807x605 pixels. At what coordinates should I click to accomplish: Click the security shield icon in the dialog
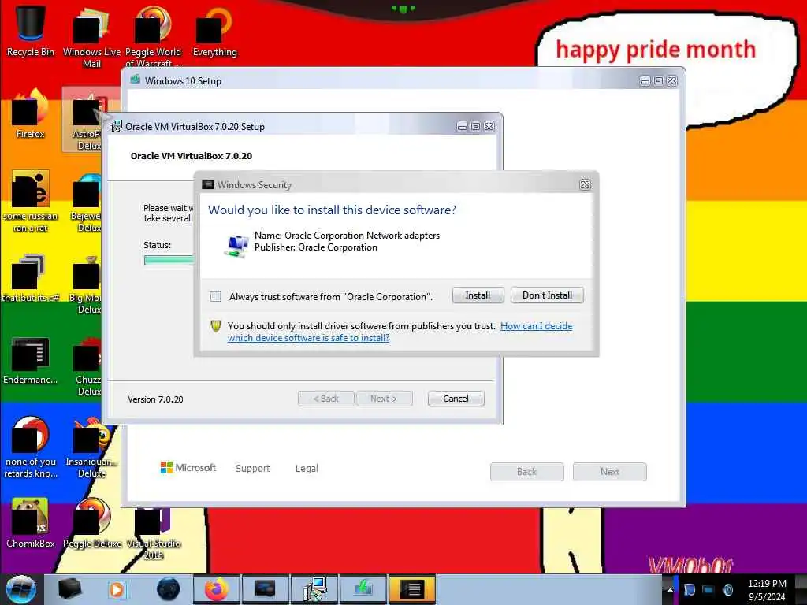(216, 325)
